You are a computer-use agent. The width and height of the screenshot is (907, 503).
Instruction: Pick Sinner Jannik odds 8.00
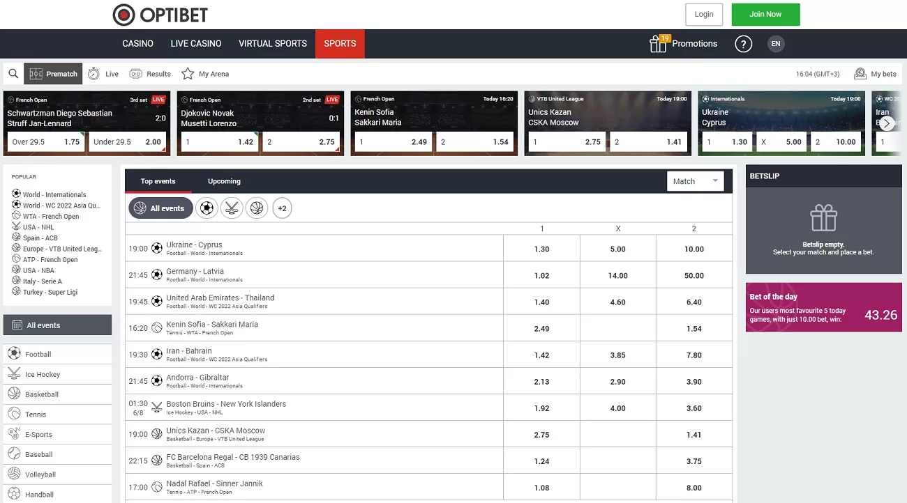pyautogui.click(x=694, y=487)
